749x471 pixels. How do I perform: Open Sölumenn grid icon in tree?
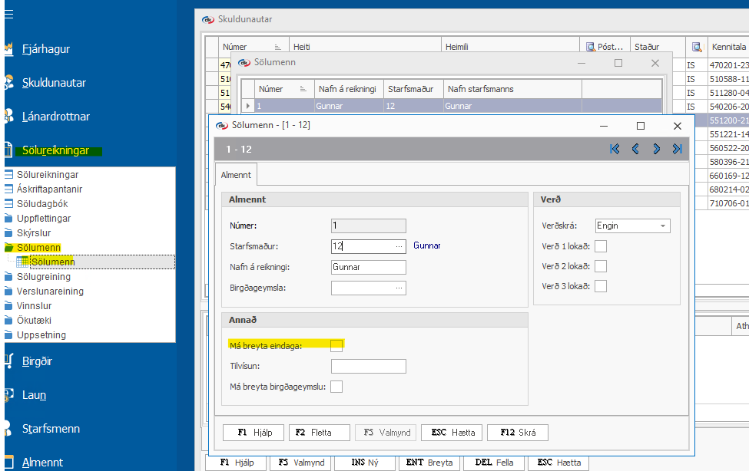coord(23,262)
